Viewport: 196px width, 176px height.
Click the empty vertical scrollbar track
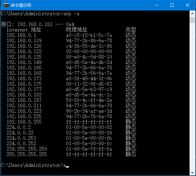[192, 96]
